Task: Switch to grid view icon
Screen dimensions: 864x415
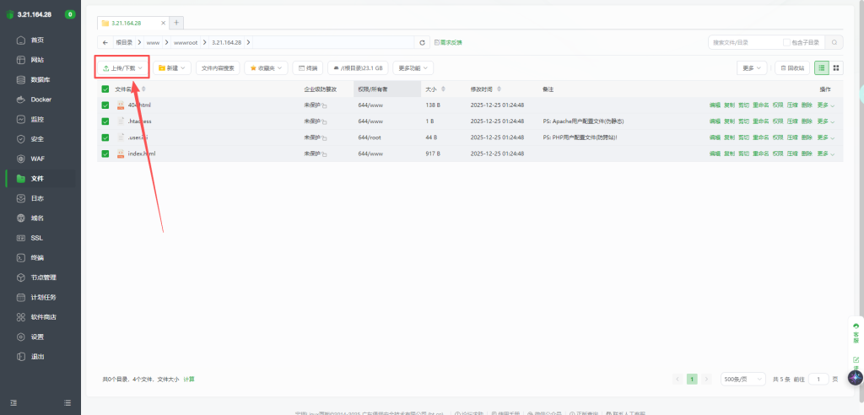Action: [x=836, y=67]
